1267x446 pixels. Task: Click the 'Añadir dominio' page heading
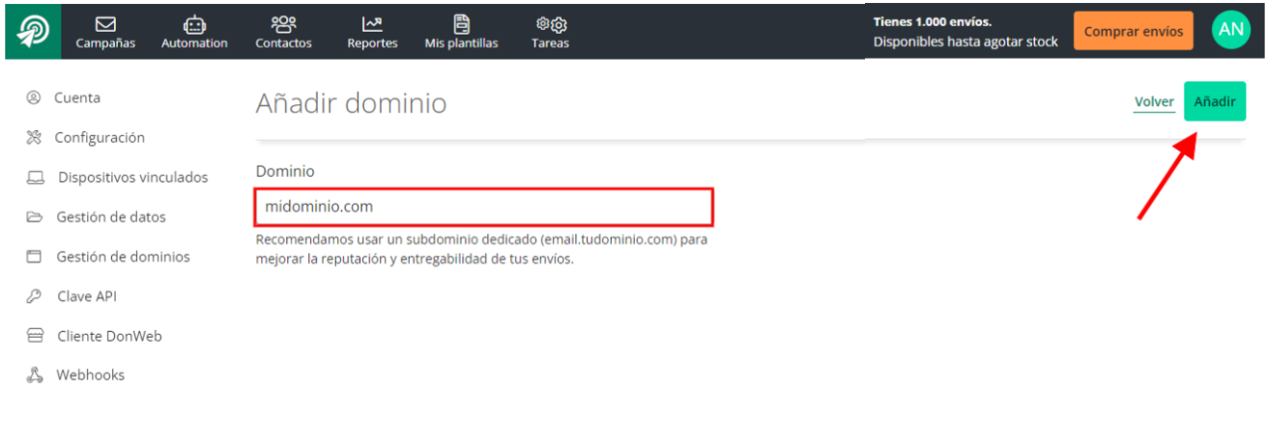point(351,103)
